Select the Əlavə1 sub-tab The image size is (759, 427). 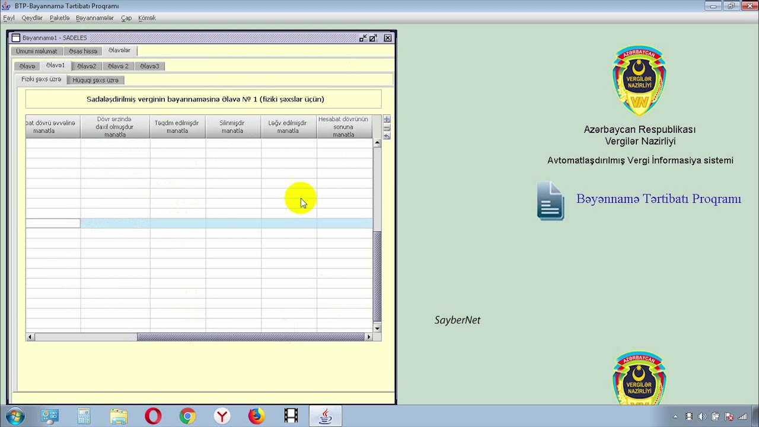click(x=55, y=65)
